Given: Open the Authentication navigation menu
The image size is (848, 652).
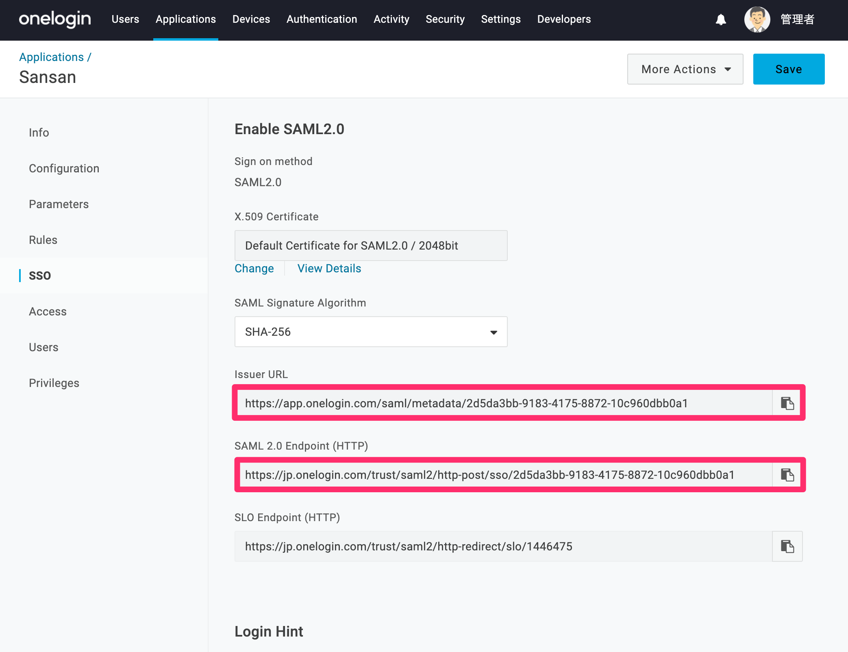Looking at the screenshot, I should point(322,19).
